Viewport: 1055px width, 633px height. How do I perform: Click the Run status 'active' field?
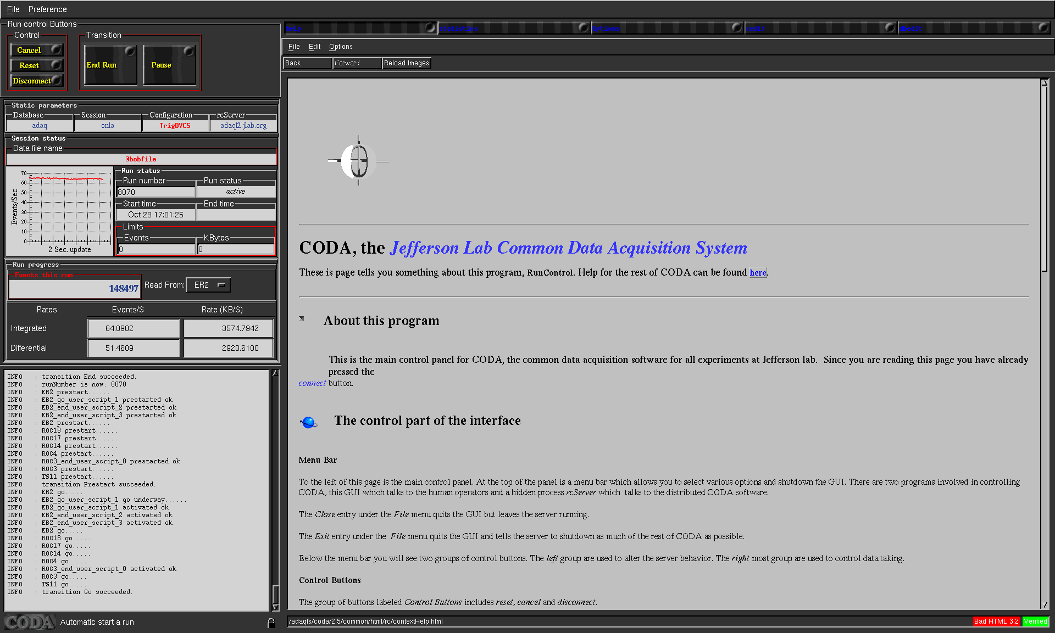coord(236,192)
